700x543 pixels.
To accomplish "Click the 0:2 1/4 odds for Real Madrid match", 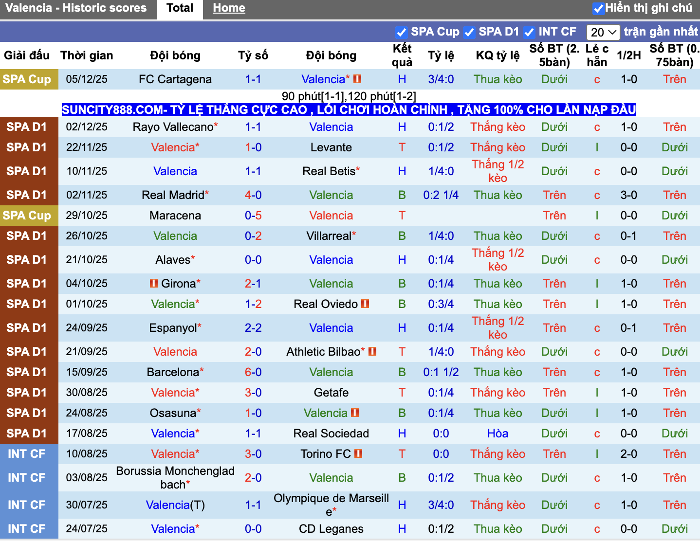I will (x=441, y=195).
